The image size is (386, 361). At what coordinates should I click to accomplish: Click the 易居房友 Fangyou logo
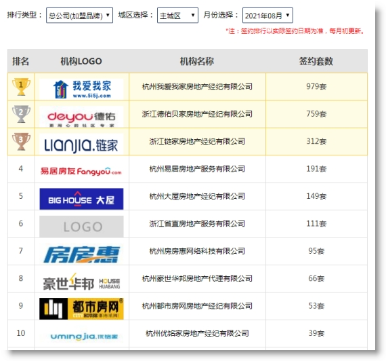81,171
